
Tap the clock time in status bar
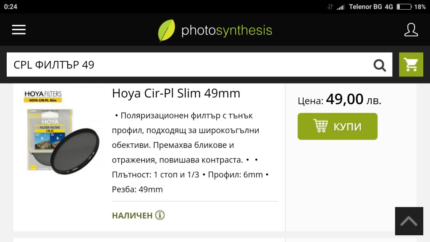[x=10, y=7]
